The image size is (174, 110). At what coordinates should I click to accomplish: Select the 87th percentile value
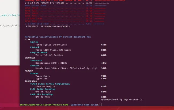tap(104, 87)
